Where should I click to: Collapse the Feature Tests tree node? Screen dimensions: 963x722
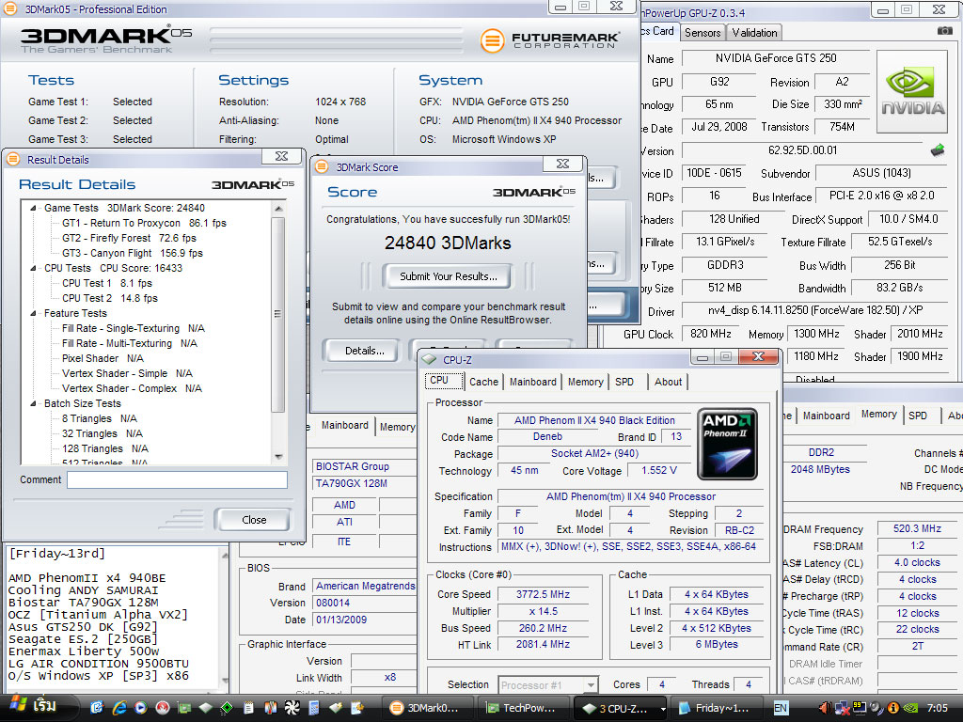pos(33,313)
